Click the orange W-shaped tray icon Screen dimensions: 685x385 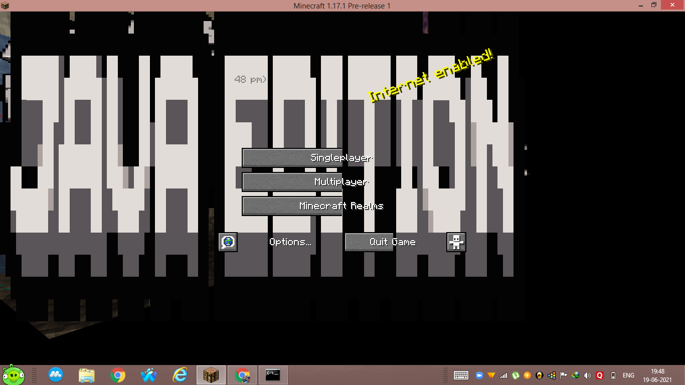click(x=491, y=375)
